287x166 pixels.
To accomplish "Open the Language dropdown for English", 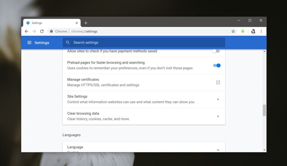I will coord(218,150).
